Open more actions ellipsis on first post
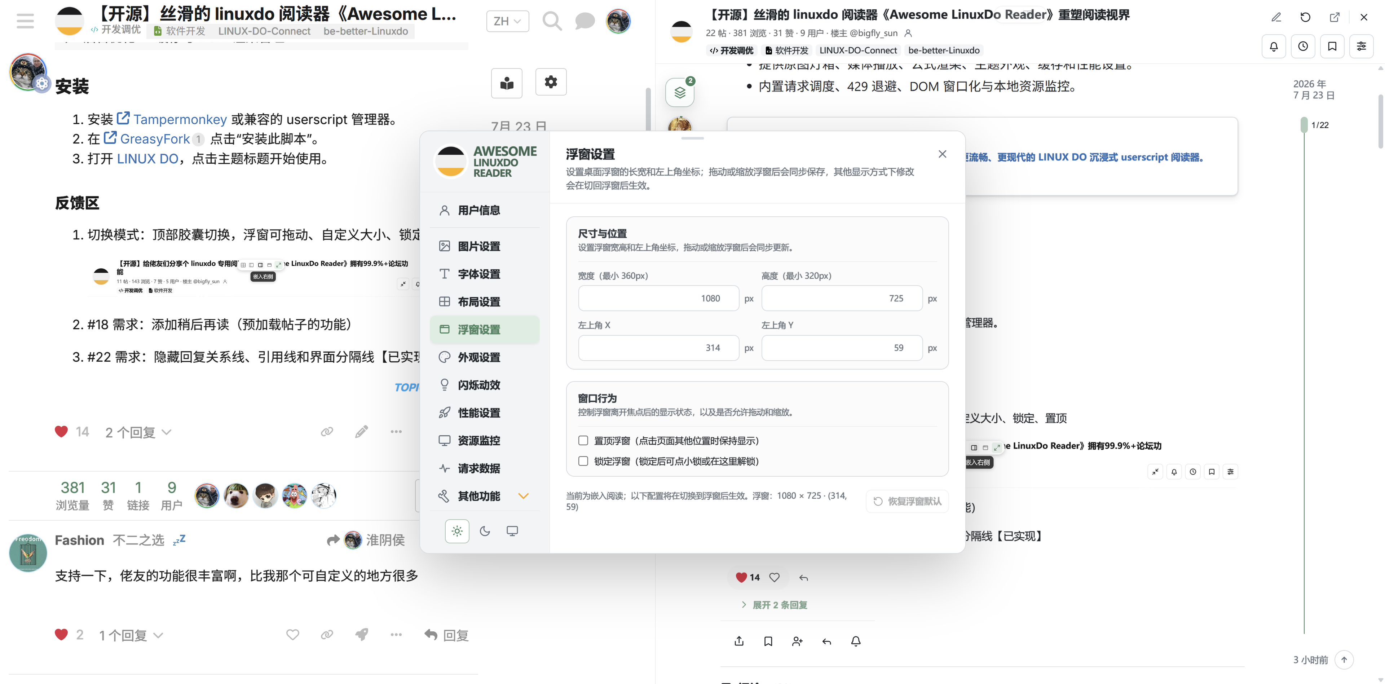The height and width of the screenshot is (684, 1385). (396, 432)
